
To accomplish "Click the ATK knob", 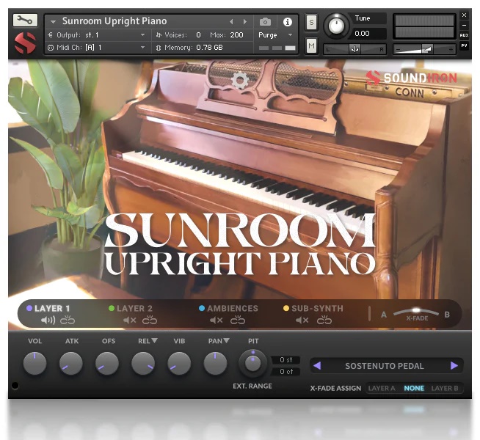I will pyautogui.click(x=71, y=364).
